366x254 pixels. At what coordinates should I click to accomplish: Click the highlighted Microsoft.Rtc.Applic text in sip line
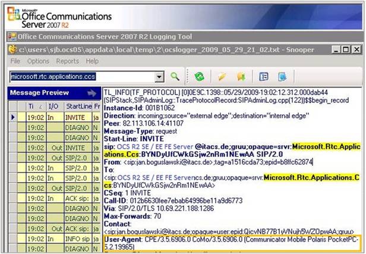(x=326, y=147)
